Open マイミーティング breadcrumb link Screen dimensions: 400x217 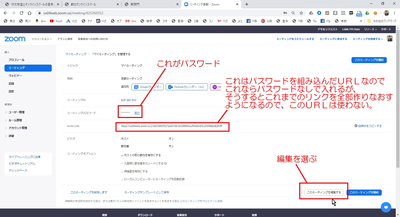76,54
